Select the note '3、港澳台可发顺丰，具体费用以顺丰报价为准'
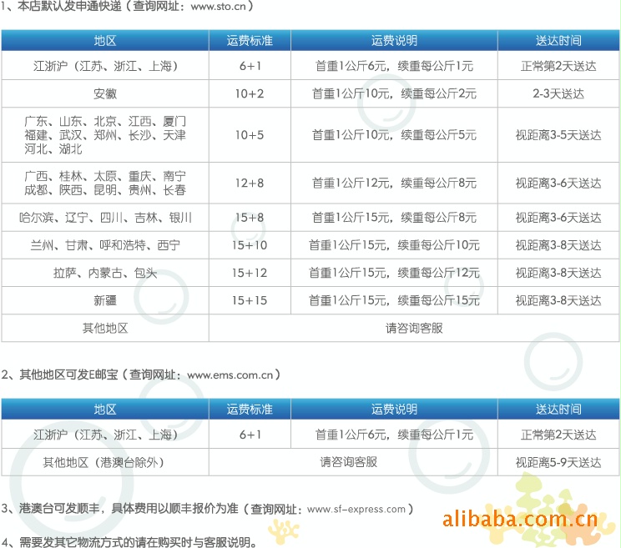621x548 pixels. pos(119,509)
